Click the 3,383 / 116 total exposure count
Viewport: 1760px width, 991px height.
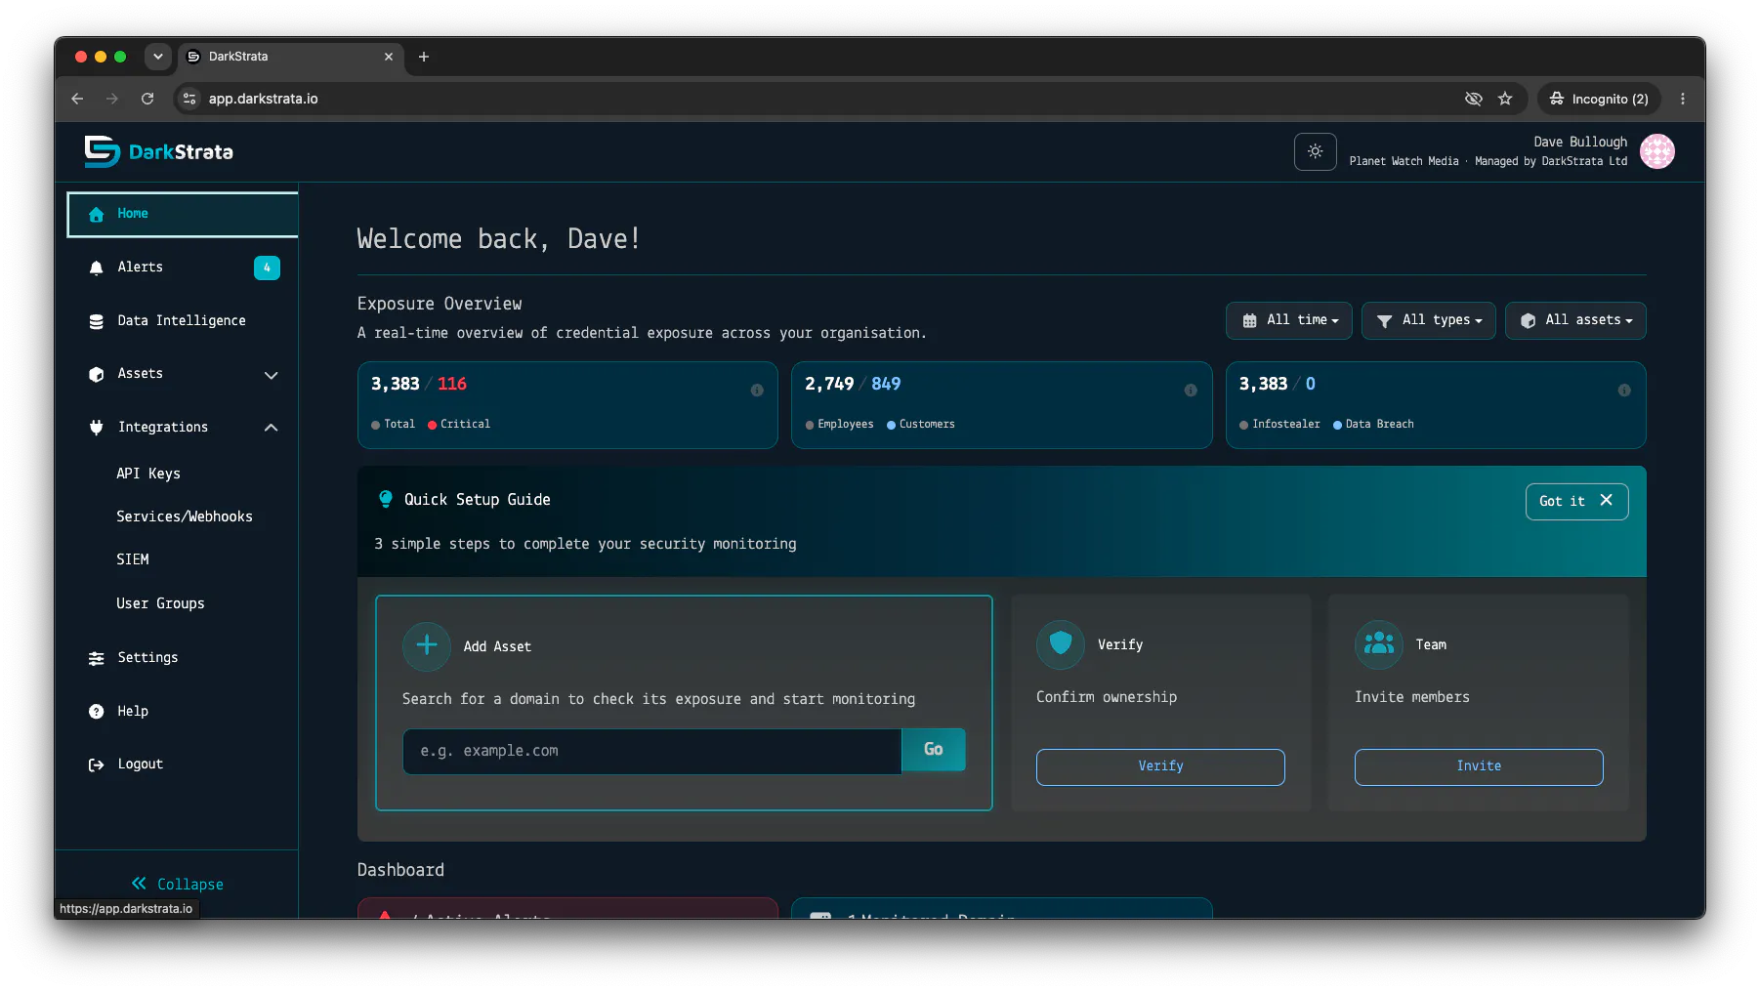pyautogui.click(x=419, y=385)
